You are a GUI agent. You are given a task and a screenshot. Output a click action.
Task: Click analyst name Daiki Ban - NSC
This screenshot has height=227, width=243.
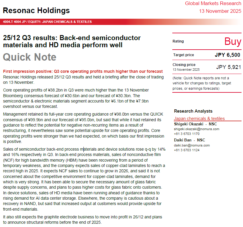(189, 140)
